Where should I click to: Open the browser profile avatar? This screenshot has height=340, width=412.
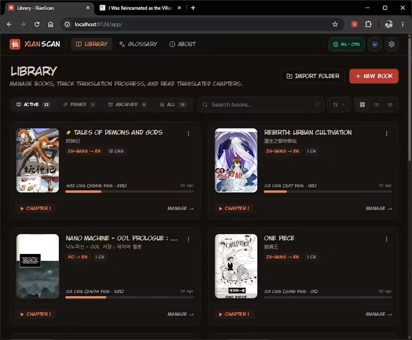(389, 24)
